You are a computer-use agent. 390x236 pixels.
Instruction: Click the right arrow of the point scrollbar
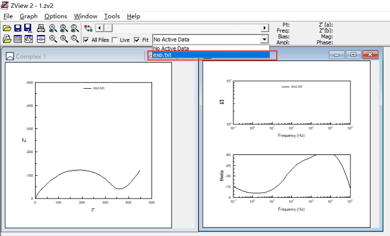pos(265,28)
